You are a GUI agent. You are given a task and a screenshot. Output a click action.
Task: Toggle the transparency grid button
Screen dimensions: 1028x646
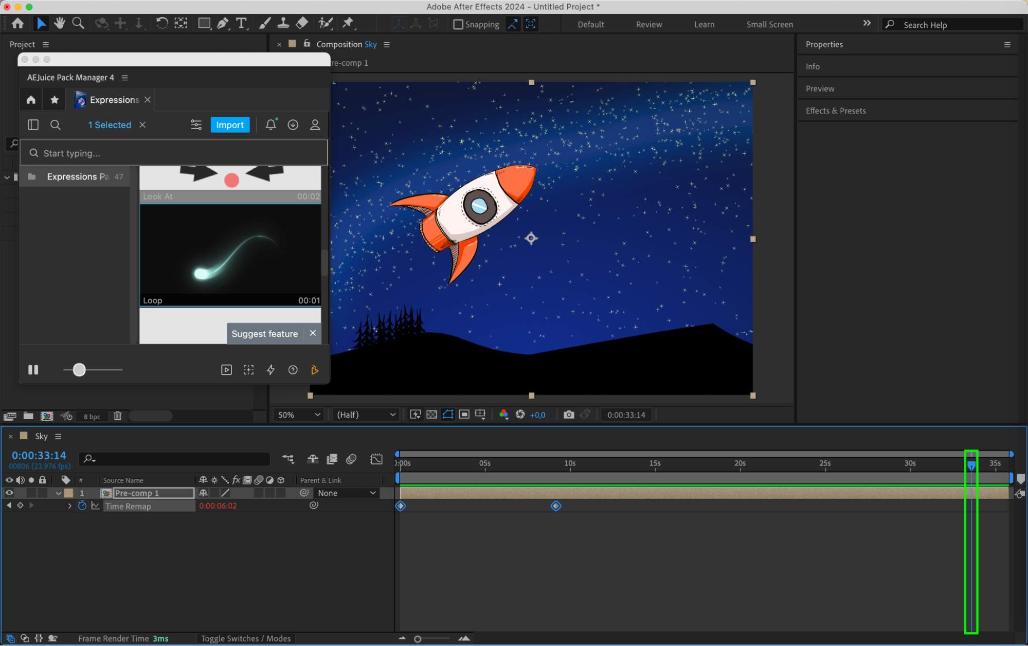pos(431,415)
